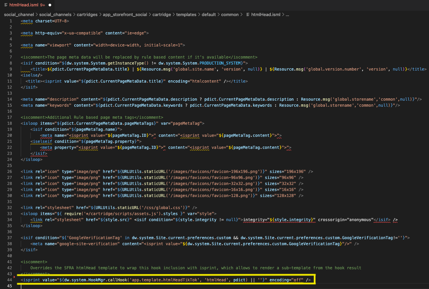
Task: Open the common breadcrumb folder
Action: pos(230,15)
